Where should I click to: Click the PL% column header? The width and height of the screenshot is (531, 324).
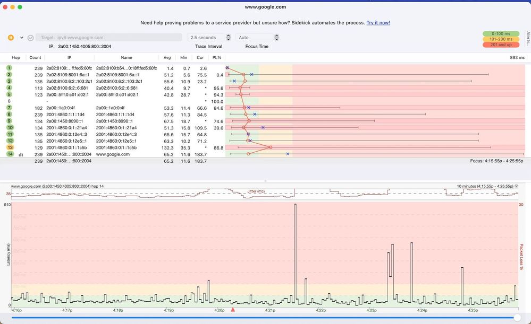pyautogui.click(x=217, y=57)
